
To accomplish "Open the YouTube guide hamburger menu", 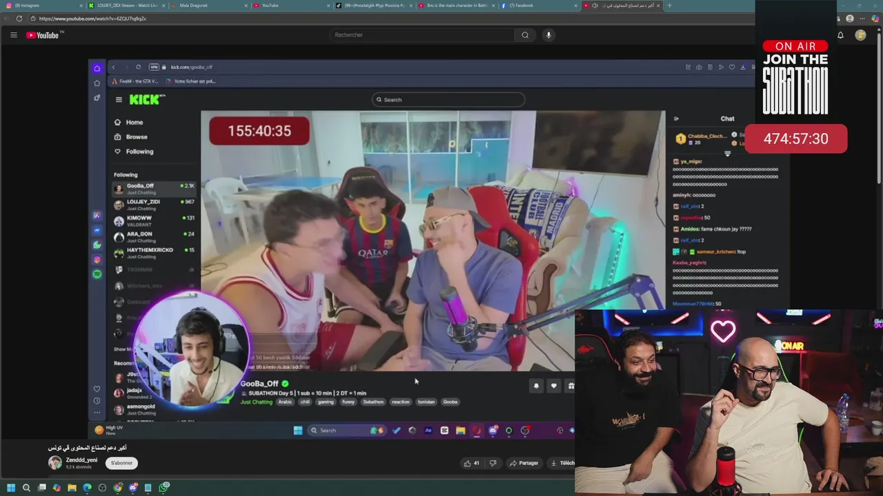I will click(13, 35).
